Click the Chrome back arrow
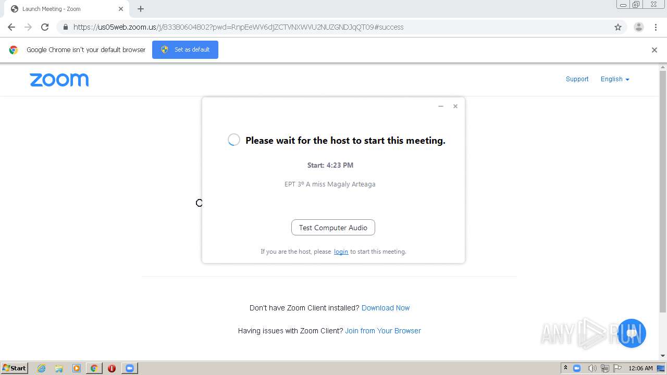The height and width of the screenshot is (375, 667). [x=11, y=27]
